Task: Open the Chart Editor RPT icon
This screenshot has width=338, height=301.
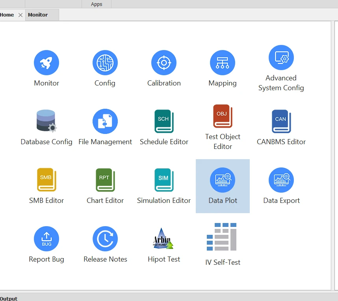Action: pyautogui.click(x=105, y=180)
